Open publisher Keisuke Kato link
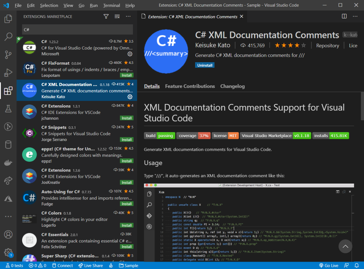The height and width of the screenshot is (269, 364). coord(213,45)
